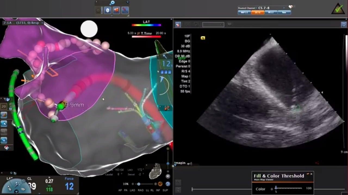
Task: Click the round gear icon above the toolbar
Action: pos(112,3)
